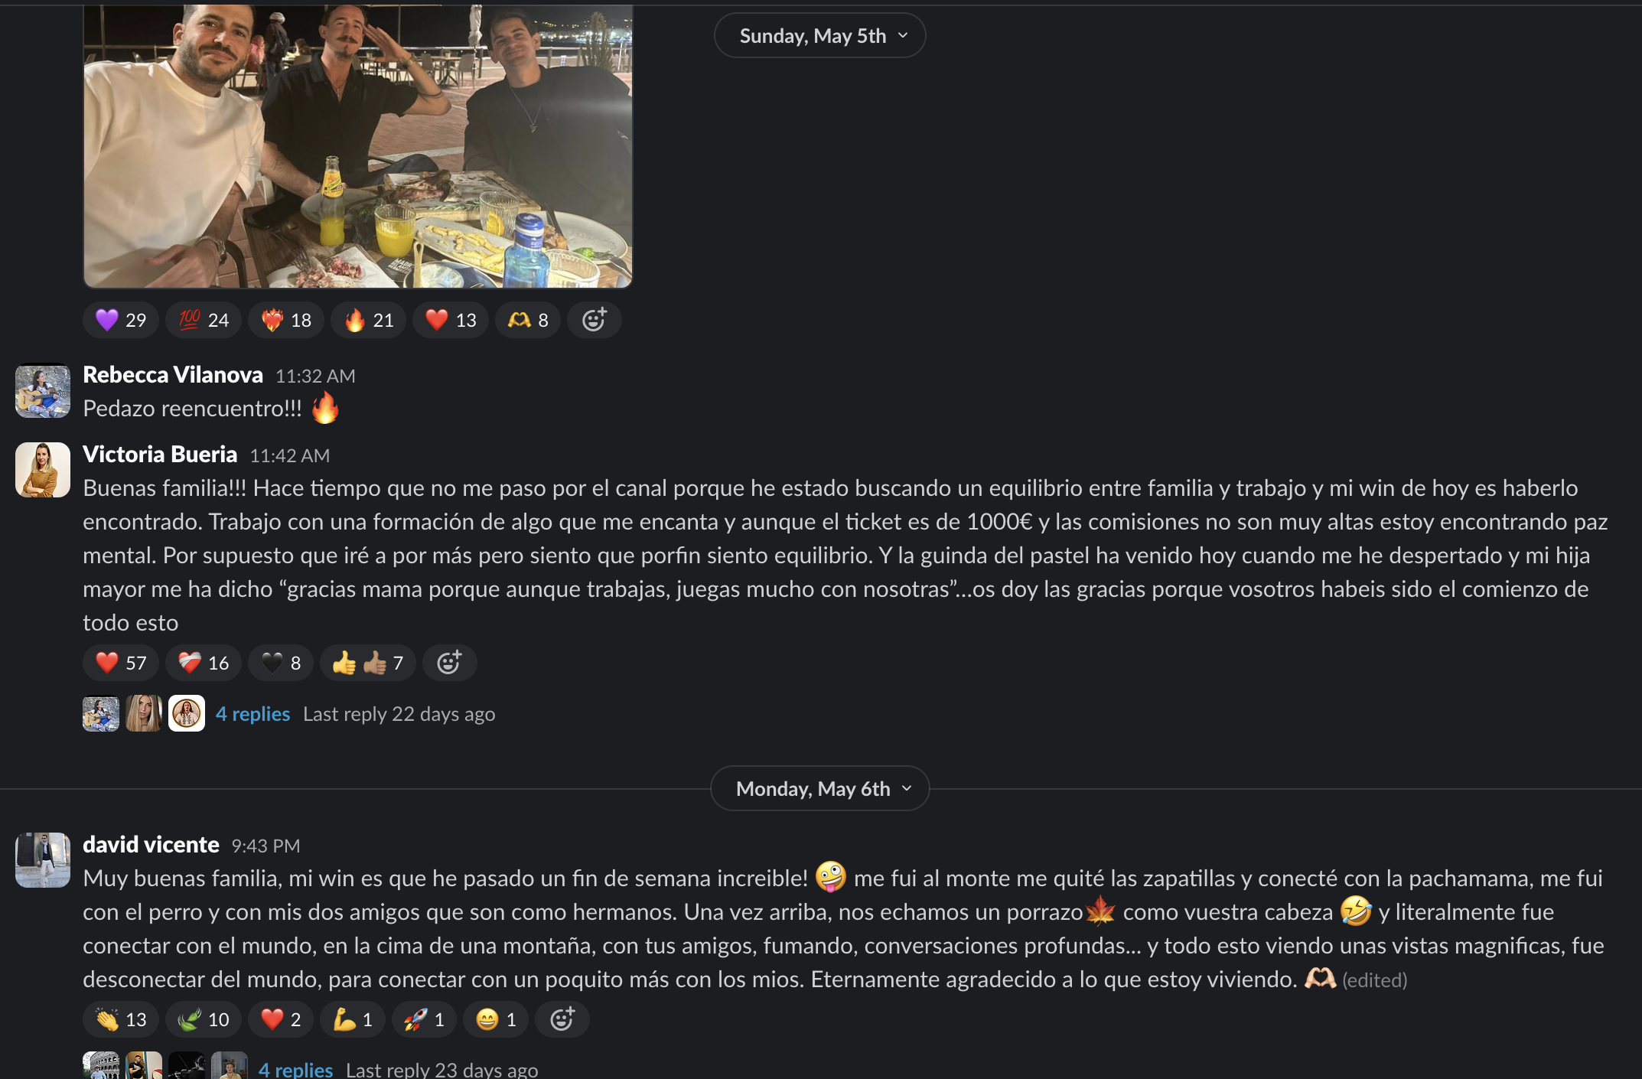1642x1079 pixels.
Task: Add a reaction to Victoria Bueria's message
Action: [x=449, y=663]
